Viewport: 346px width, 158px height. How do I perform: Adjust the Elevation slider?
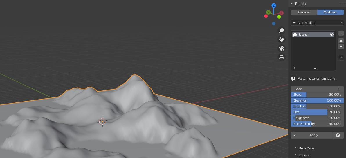pyautogui.click(x=317, y=100)
